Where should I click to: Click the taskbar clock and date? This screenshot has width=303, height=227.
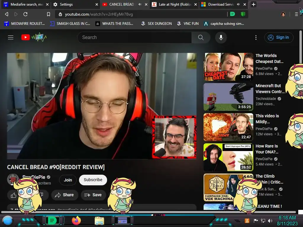(287, 220)
